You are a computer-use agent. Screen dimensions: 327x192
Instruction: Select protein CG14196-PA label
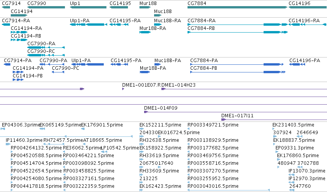tap(305, 61)
